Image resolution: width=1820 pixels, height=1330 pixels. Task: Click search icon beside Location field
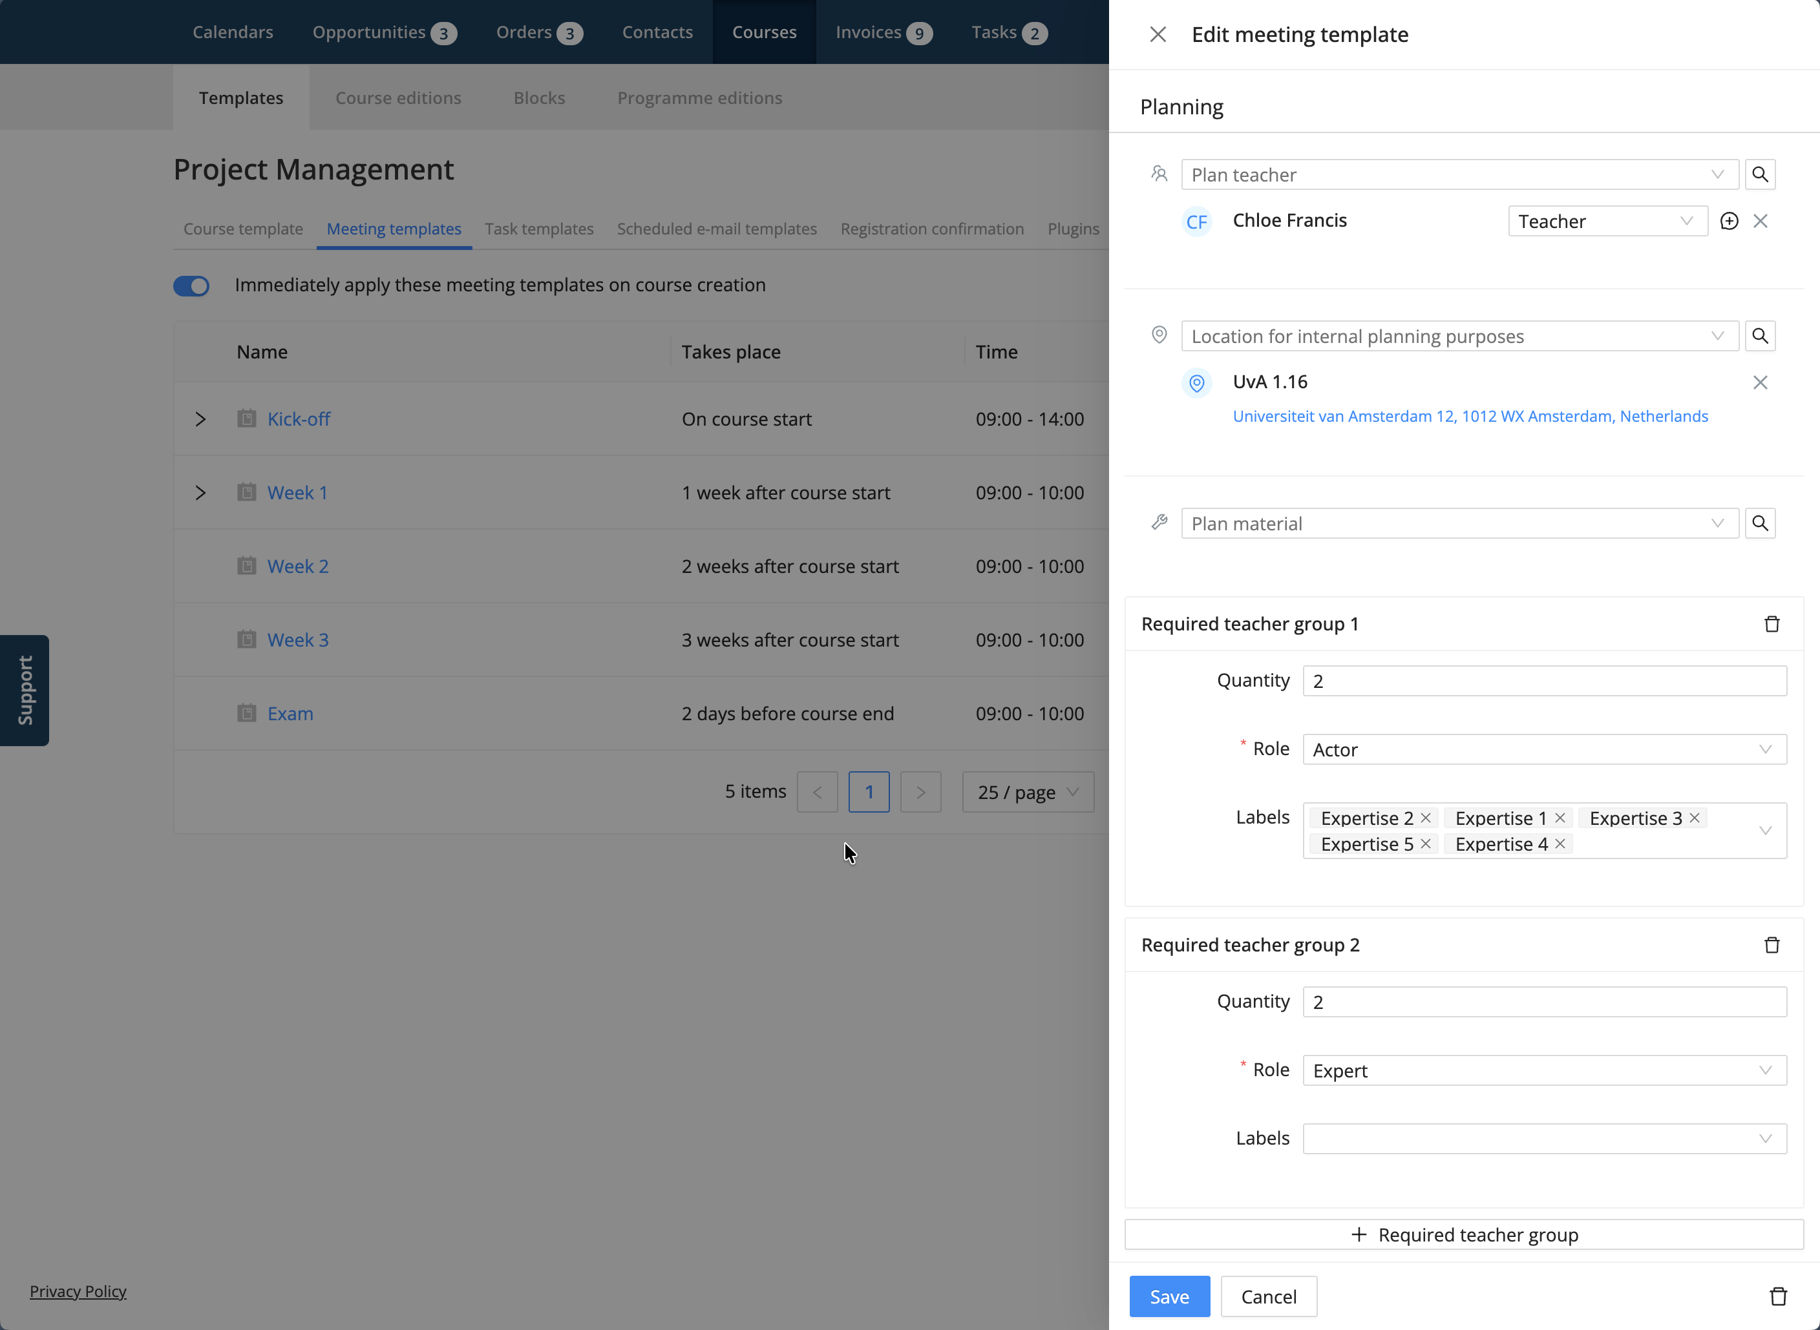tap(1760, 336)
